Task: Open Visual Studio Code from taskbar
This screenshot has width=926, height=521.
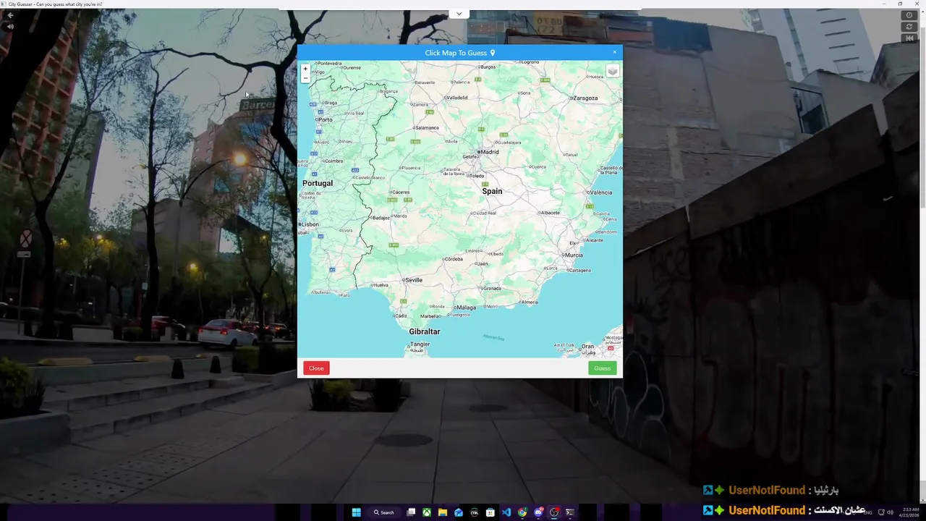Action: pyautogui.click(x=506, y=512)
